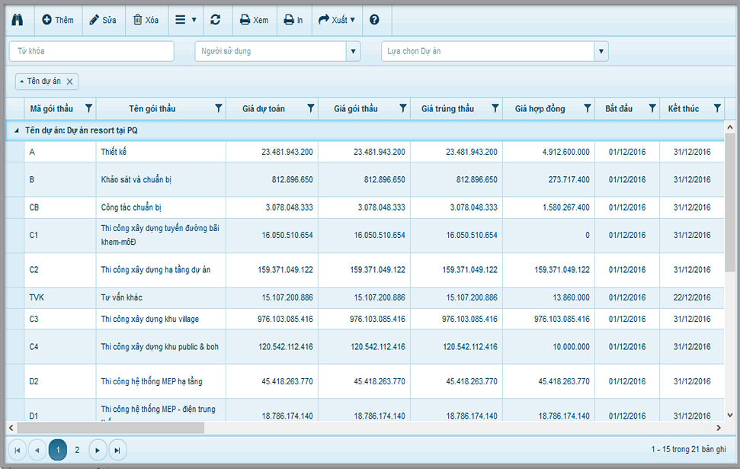Refresh the grid data
Screen dimensions: 740x469
pyautogui.click(x=216, y=20)
